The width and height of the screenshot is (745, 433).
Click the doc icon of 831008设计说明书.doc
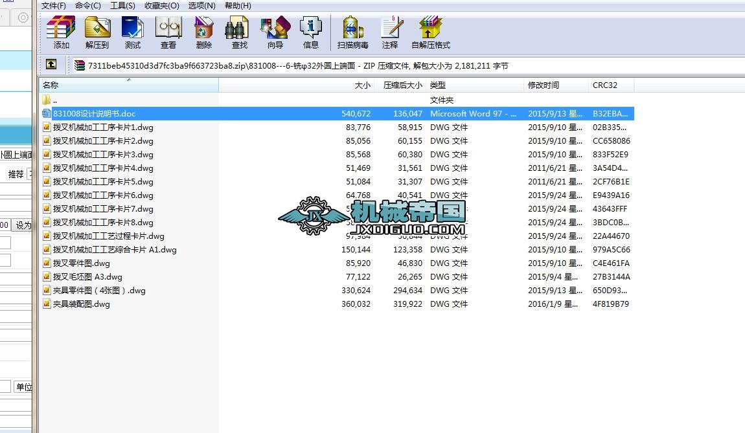47,113
